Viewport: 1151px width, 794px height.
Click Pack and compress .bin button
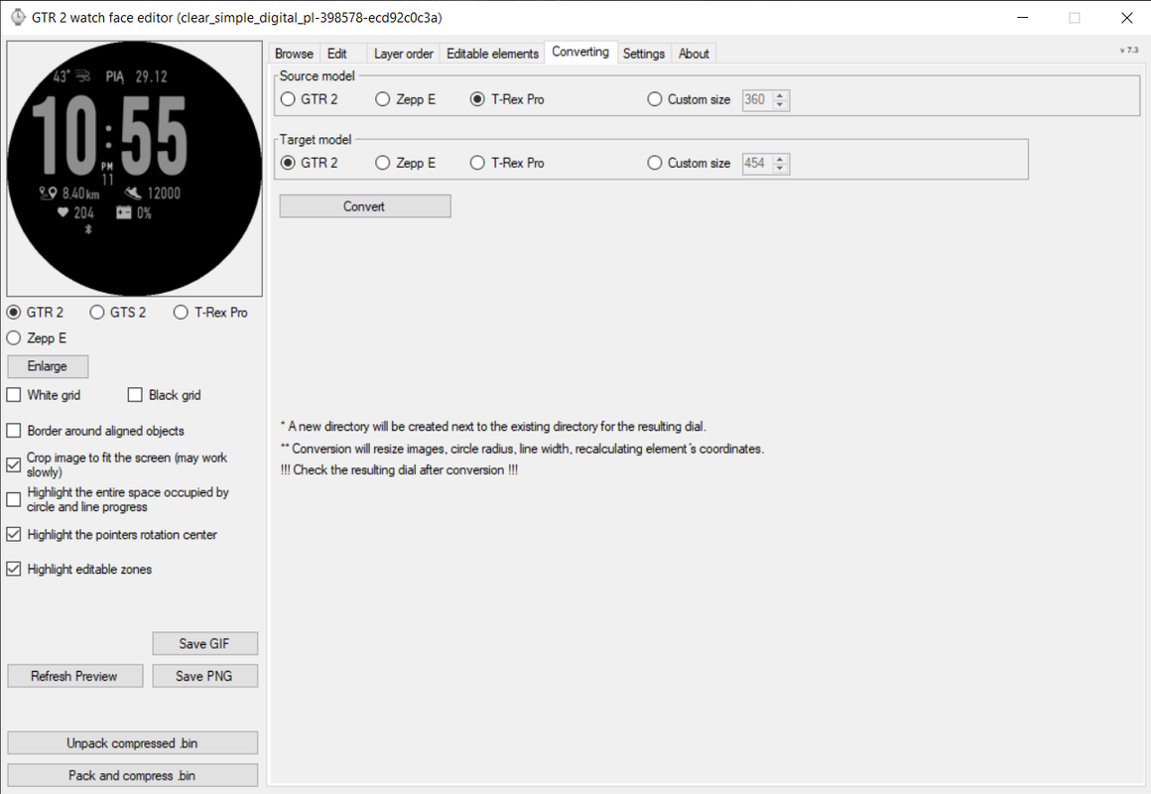[x=132, y=775]
